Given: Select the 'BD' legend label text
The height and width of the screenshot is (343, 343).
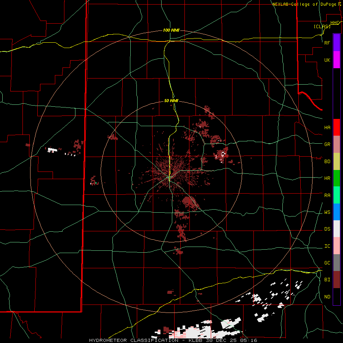Looking at the screenshot, I should [327, 162].
